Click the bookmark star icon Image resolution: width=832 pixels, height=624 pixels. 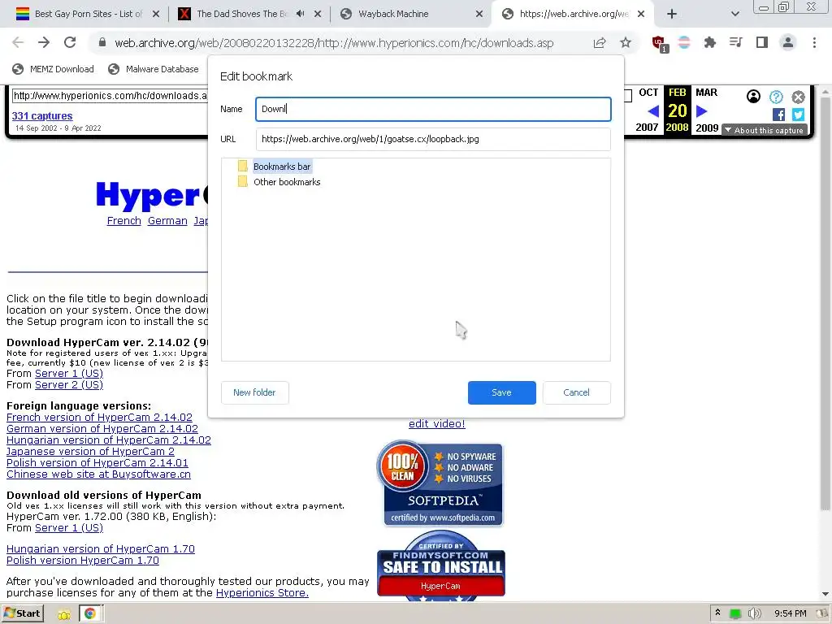tap(626, 42)
